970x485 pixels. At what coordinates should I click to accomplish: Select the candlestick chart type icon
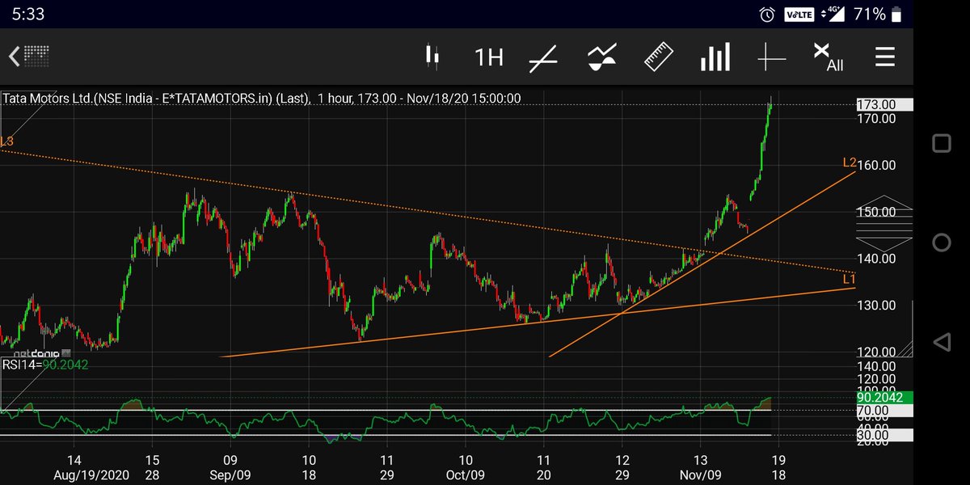point(432,57)
